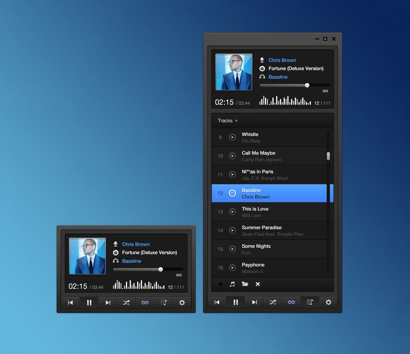Click 12 / 111 track counter in mini player
The height and width of the screenshot is (354, 410).
point(176,287)
